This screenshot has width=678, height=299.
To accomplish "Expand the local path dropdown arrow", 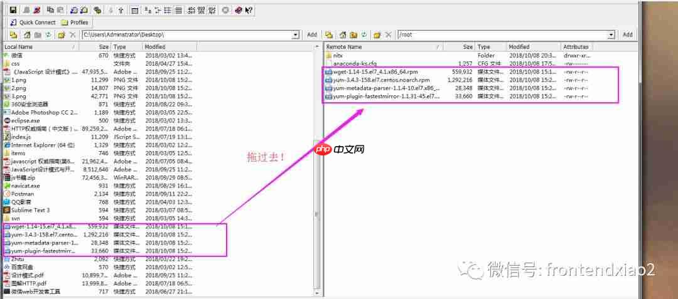I will click(x=296, y=35).
